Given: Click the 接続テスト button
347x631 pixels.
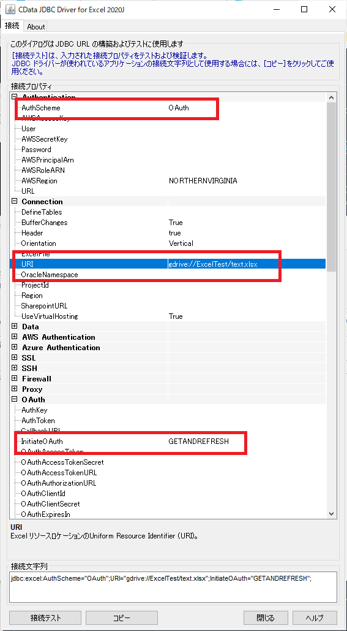Looking at the screenshot, I should [45, 618].
